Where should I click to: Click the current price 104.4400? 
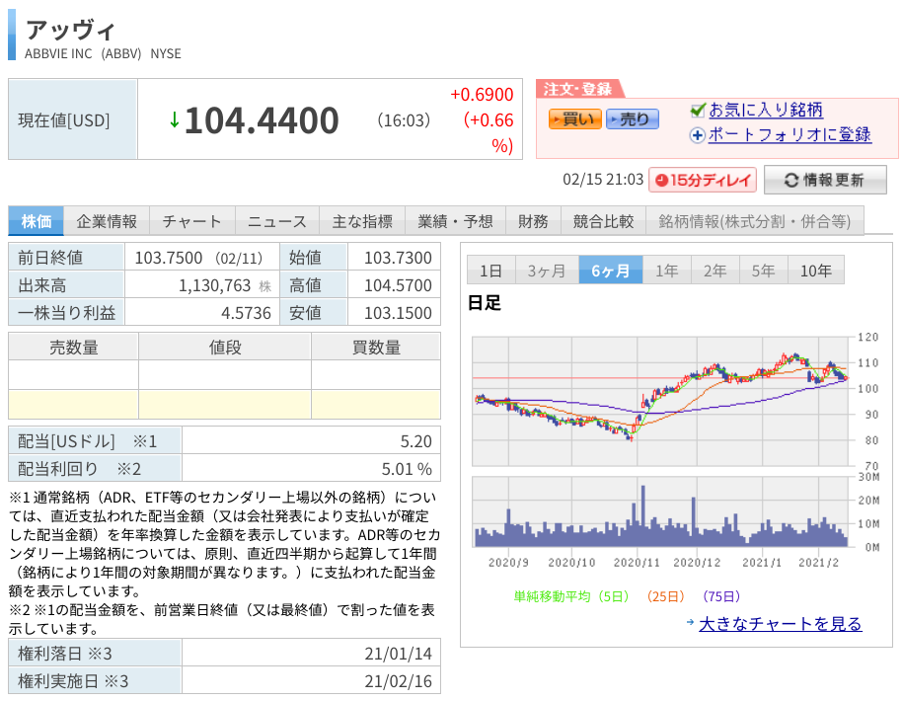(262, 120)
